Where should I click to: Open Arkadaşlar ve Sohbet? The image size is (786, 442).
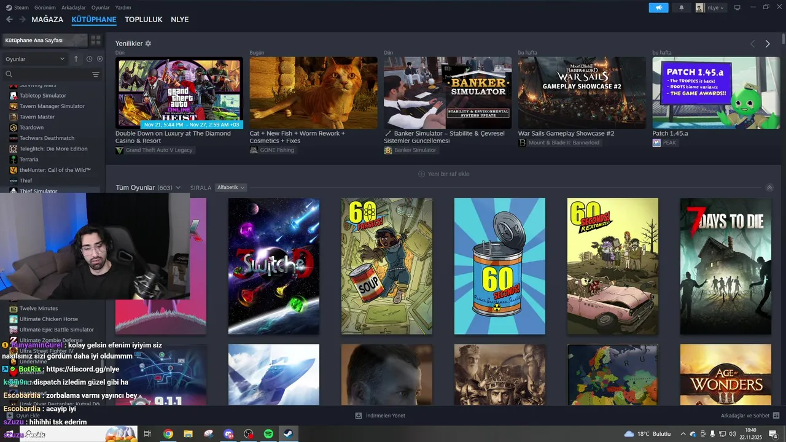[750, 416]
